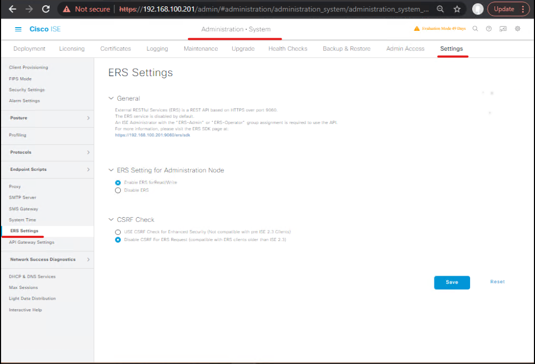Open the Health Checks tab
This screenshot has height=364, width=535.
(288, 49)
